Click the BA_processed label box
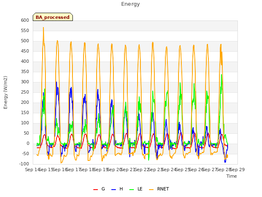 [53, 17]
